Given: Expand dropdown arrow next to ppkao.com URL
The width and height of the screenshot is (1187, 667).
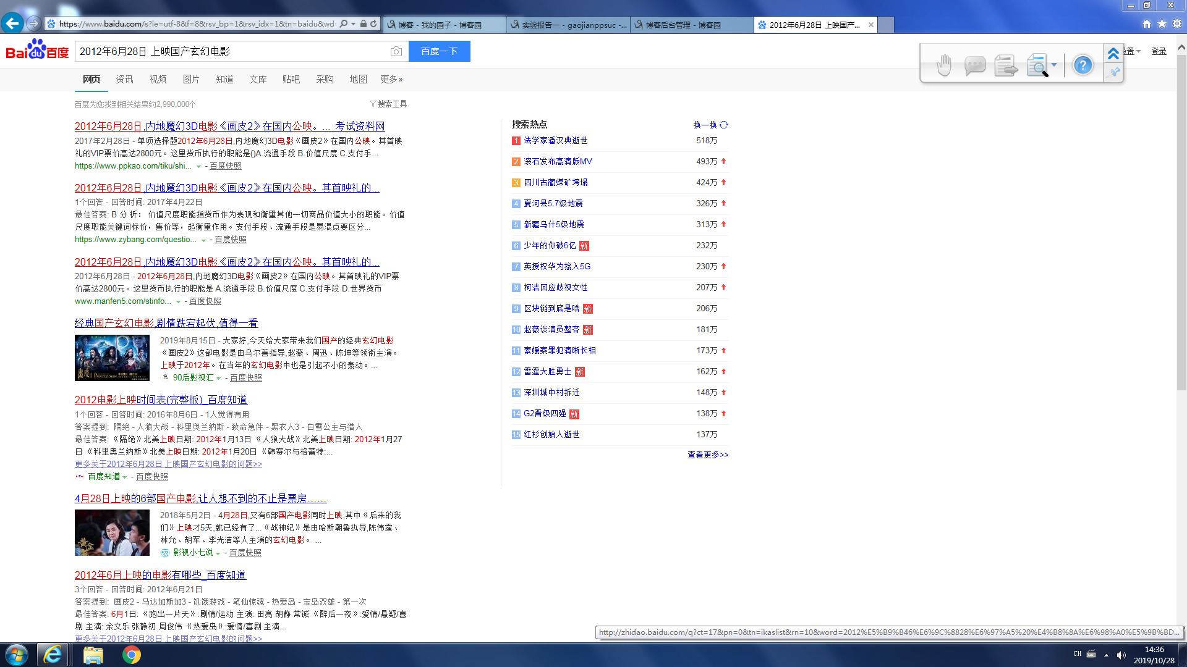Looking at the screenshot, I should click(x=198, y=167).
